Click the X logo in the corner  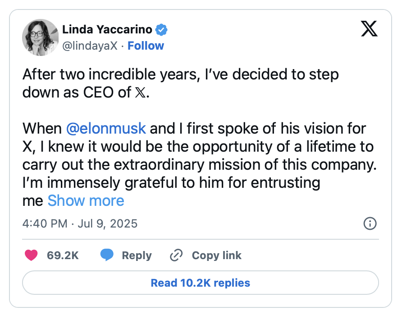click(369, 28)
